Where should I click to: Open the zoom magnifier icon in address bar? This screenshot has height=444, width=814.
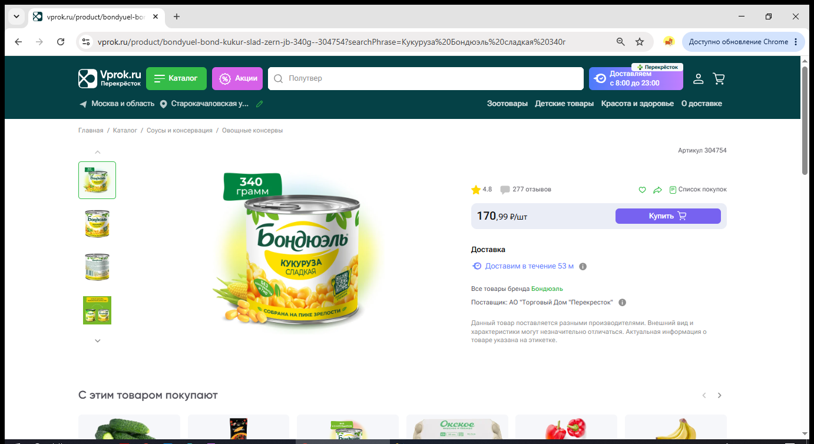620,42
